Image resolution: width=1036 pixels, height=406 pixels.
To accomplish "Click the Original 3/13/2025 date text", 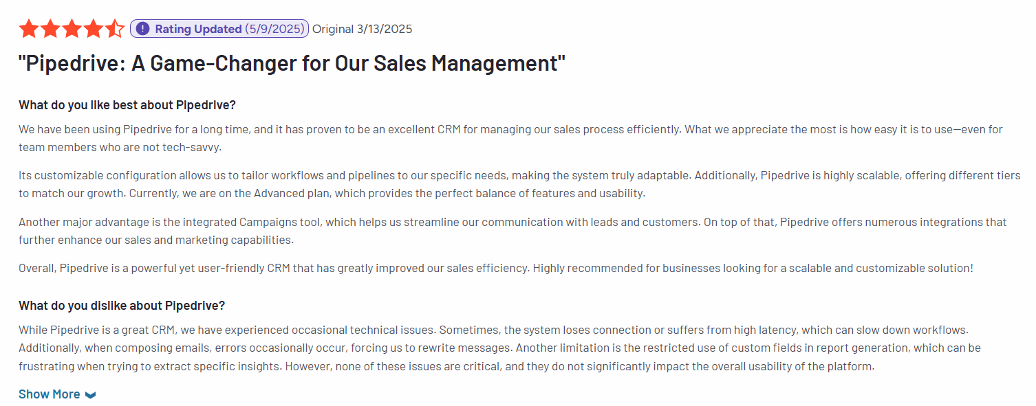I will point(363,29).
